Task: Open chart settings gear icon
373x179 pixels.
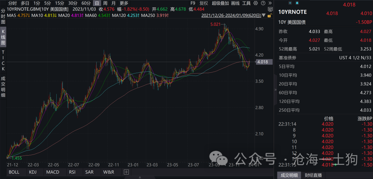Action: coord(256,3)
